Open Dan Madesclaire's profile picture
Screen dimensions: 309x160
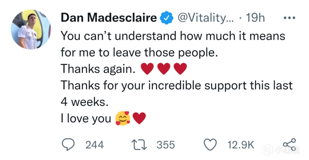31,30
